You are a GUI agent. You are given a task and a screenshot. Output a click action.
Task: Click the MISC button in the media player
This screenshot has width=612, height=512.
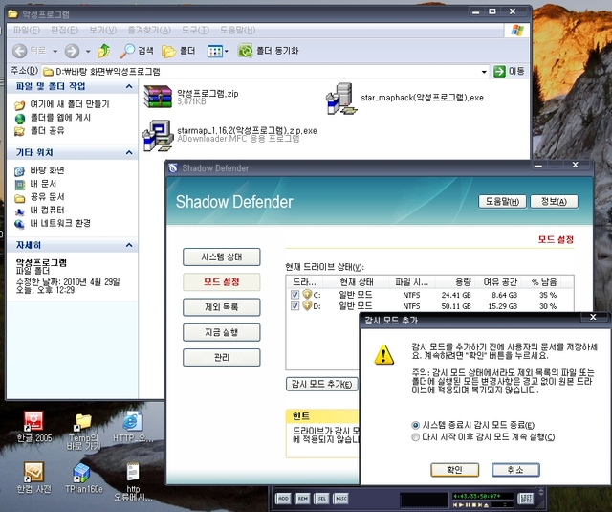click(x=341, y=499)
